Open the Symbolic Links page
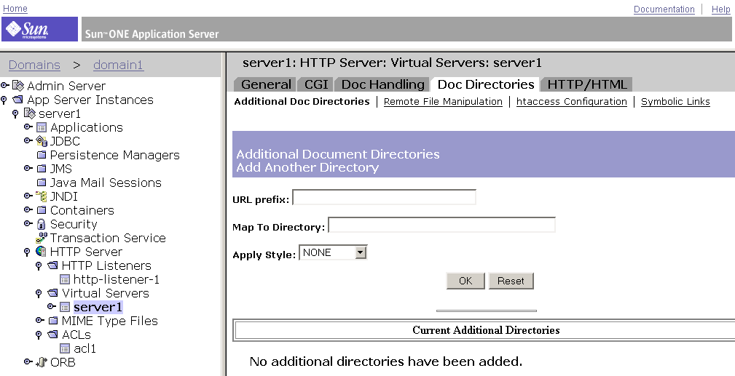The image size is (735, 376). [675, 102]
